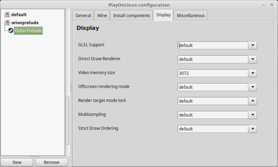278x167 pixels.
Task: Close the PlayOnLinux configuration window
Action: click(x=272, y=5)
